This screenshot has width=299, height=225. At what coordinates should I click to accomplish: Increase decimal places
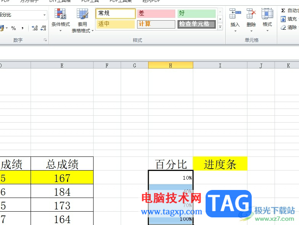coord(35,28)
